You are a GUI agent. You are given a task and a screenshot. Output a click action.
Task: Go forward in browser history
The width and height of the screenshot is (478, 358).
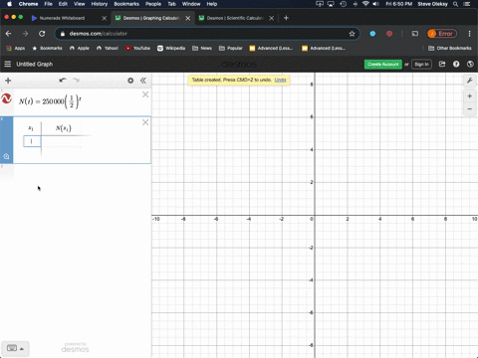coord(25,34)
